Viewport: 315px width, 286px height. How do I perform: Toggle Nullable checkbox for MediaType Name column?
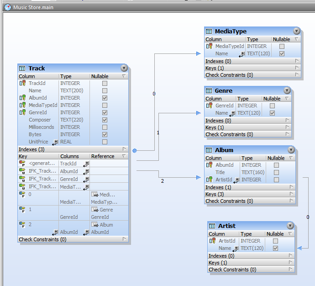pos(282,53)
